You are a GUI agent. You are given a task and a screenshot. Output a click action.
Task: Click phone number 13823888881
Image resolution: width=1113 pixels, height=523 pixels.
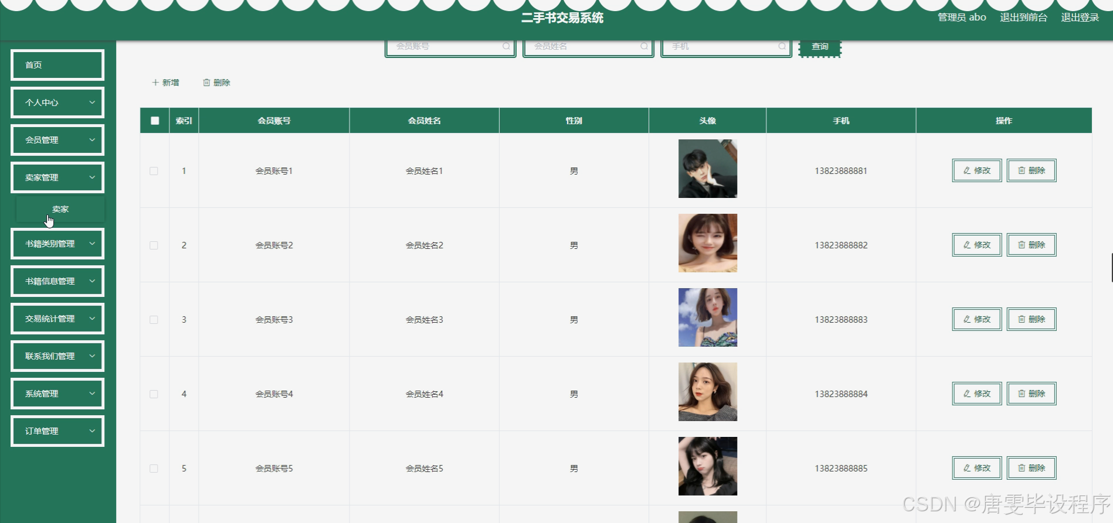pos(841,171)
